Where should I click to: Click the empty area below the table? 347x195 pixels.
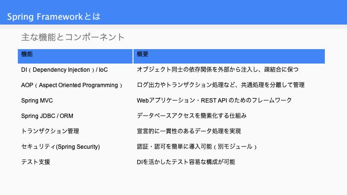(173, 180)
